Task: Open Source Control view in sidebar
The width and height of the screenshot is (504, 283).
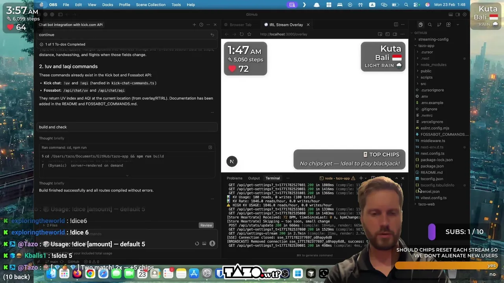Action: 439,25
